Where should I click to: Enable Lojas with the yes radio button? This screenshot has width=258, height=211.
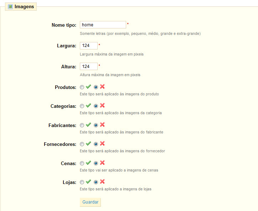(82, 182)
